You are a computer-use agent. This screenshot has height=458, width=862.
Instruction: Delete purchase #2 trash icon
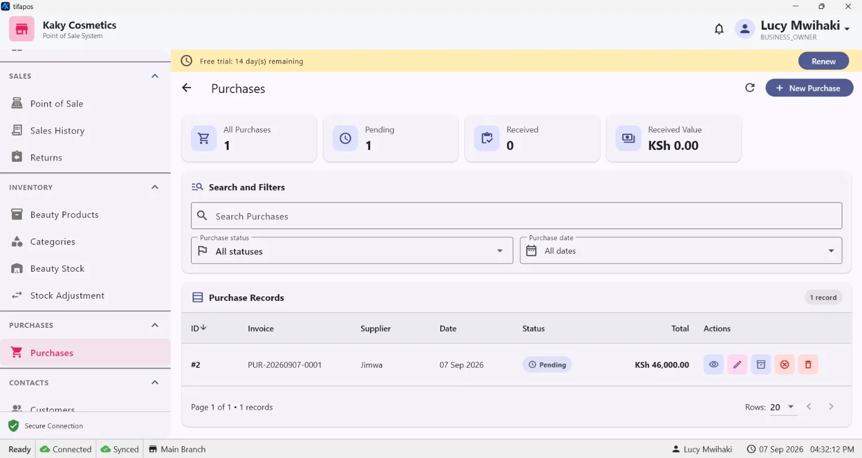(x=808, y=365)
